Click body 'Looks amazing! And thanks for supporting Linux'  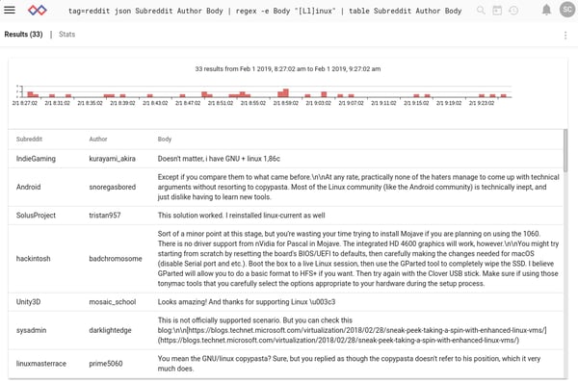tap(232, 302)
